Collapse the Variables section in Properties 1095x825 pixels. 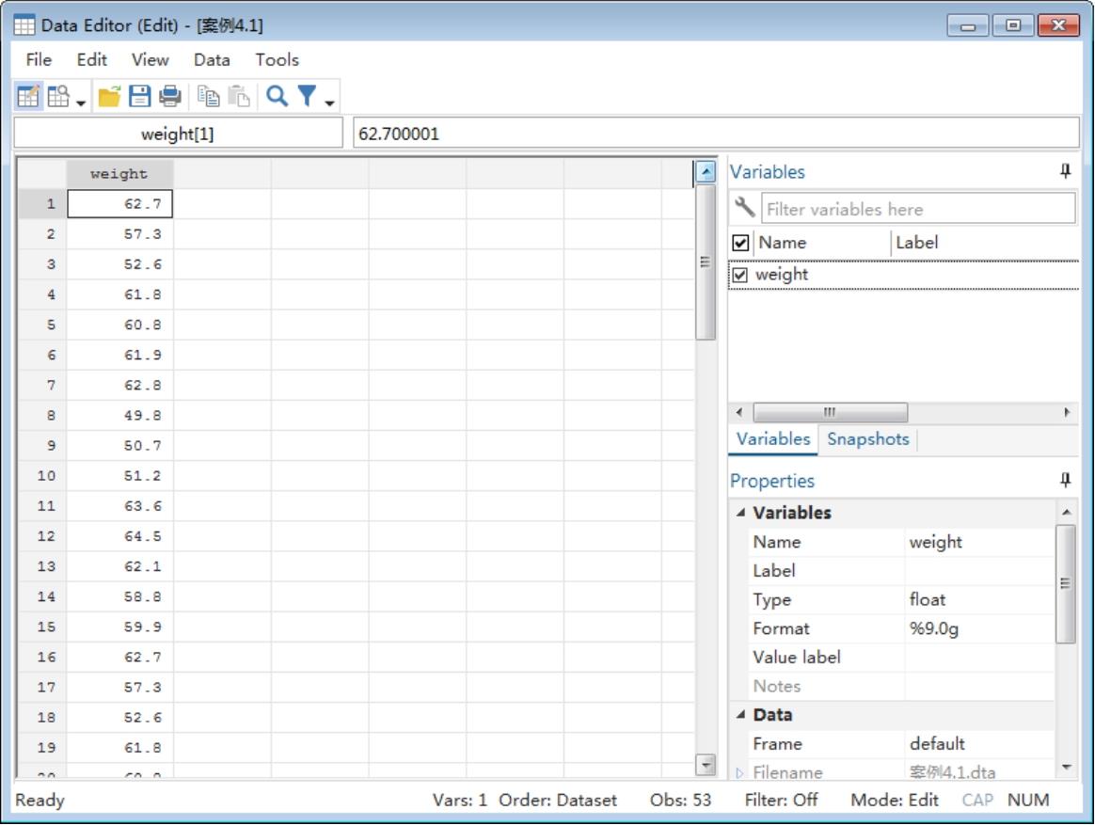coord(739,514)
